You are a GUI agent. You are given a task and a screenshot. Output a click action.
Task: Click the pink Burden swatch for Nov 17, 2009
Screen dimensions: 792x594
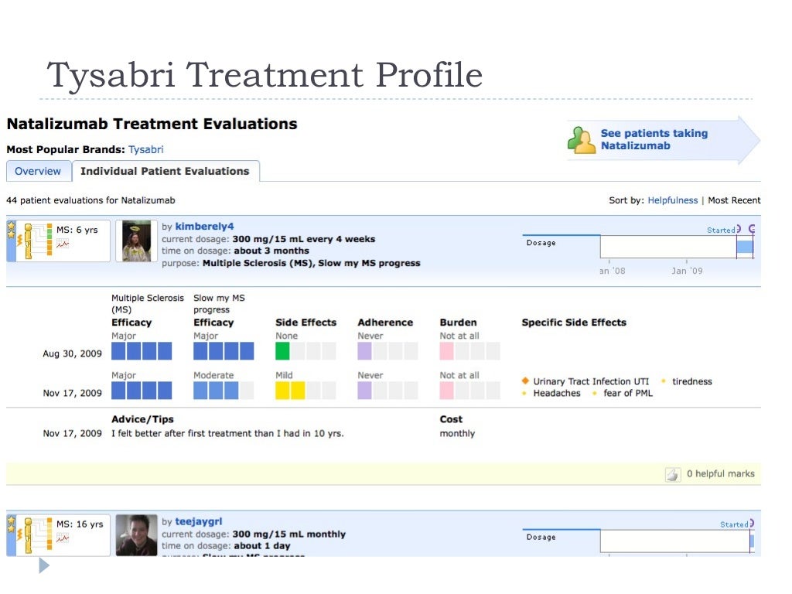tap(446, 391)
